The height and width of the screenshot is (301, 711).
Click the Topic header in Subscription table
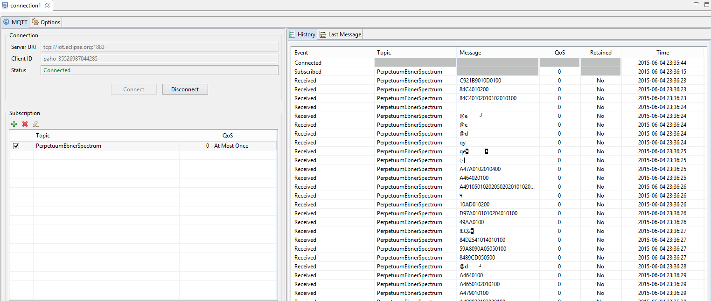coord(106,136)
